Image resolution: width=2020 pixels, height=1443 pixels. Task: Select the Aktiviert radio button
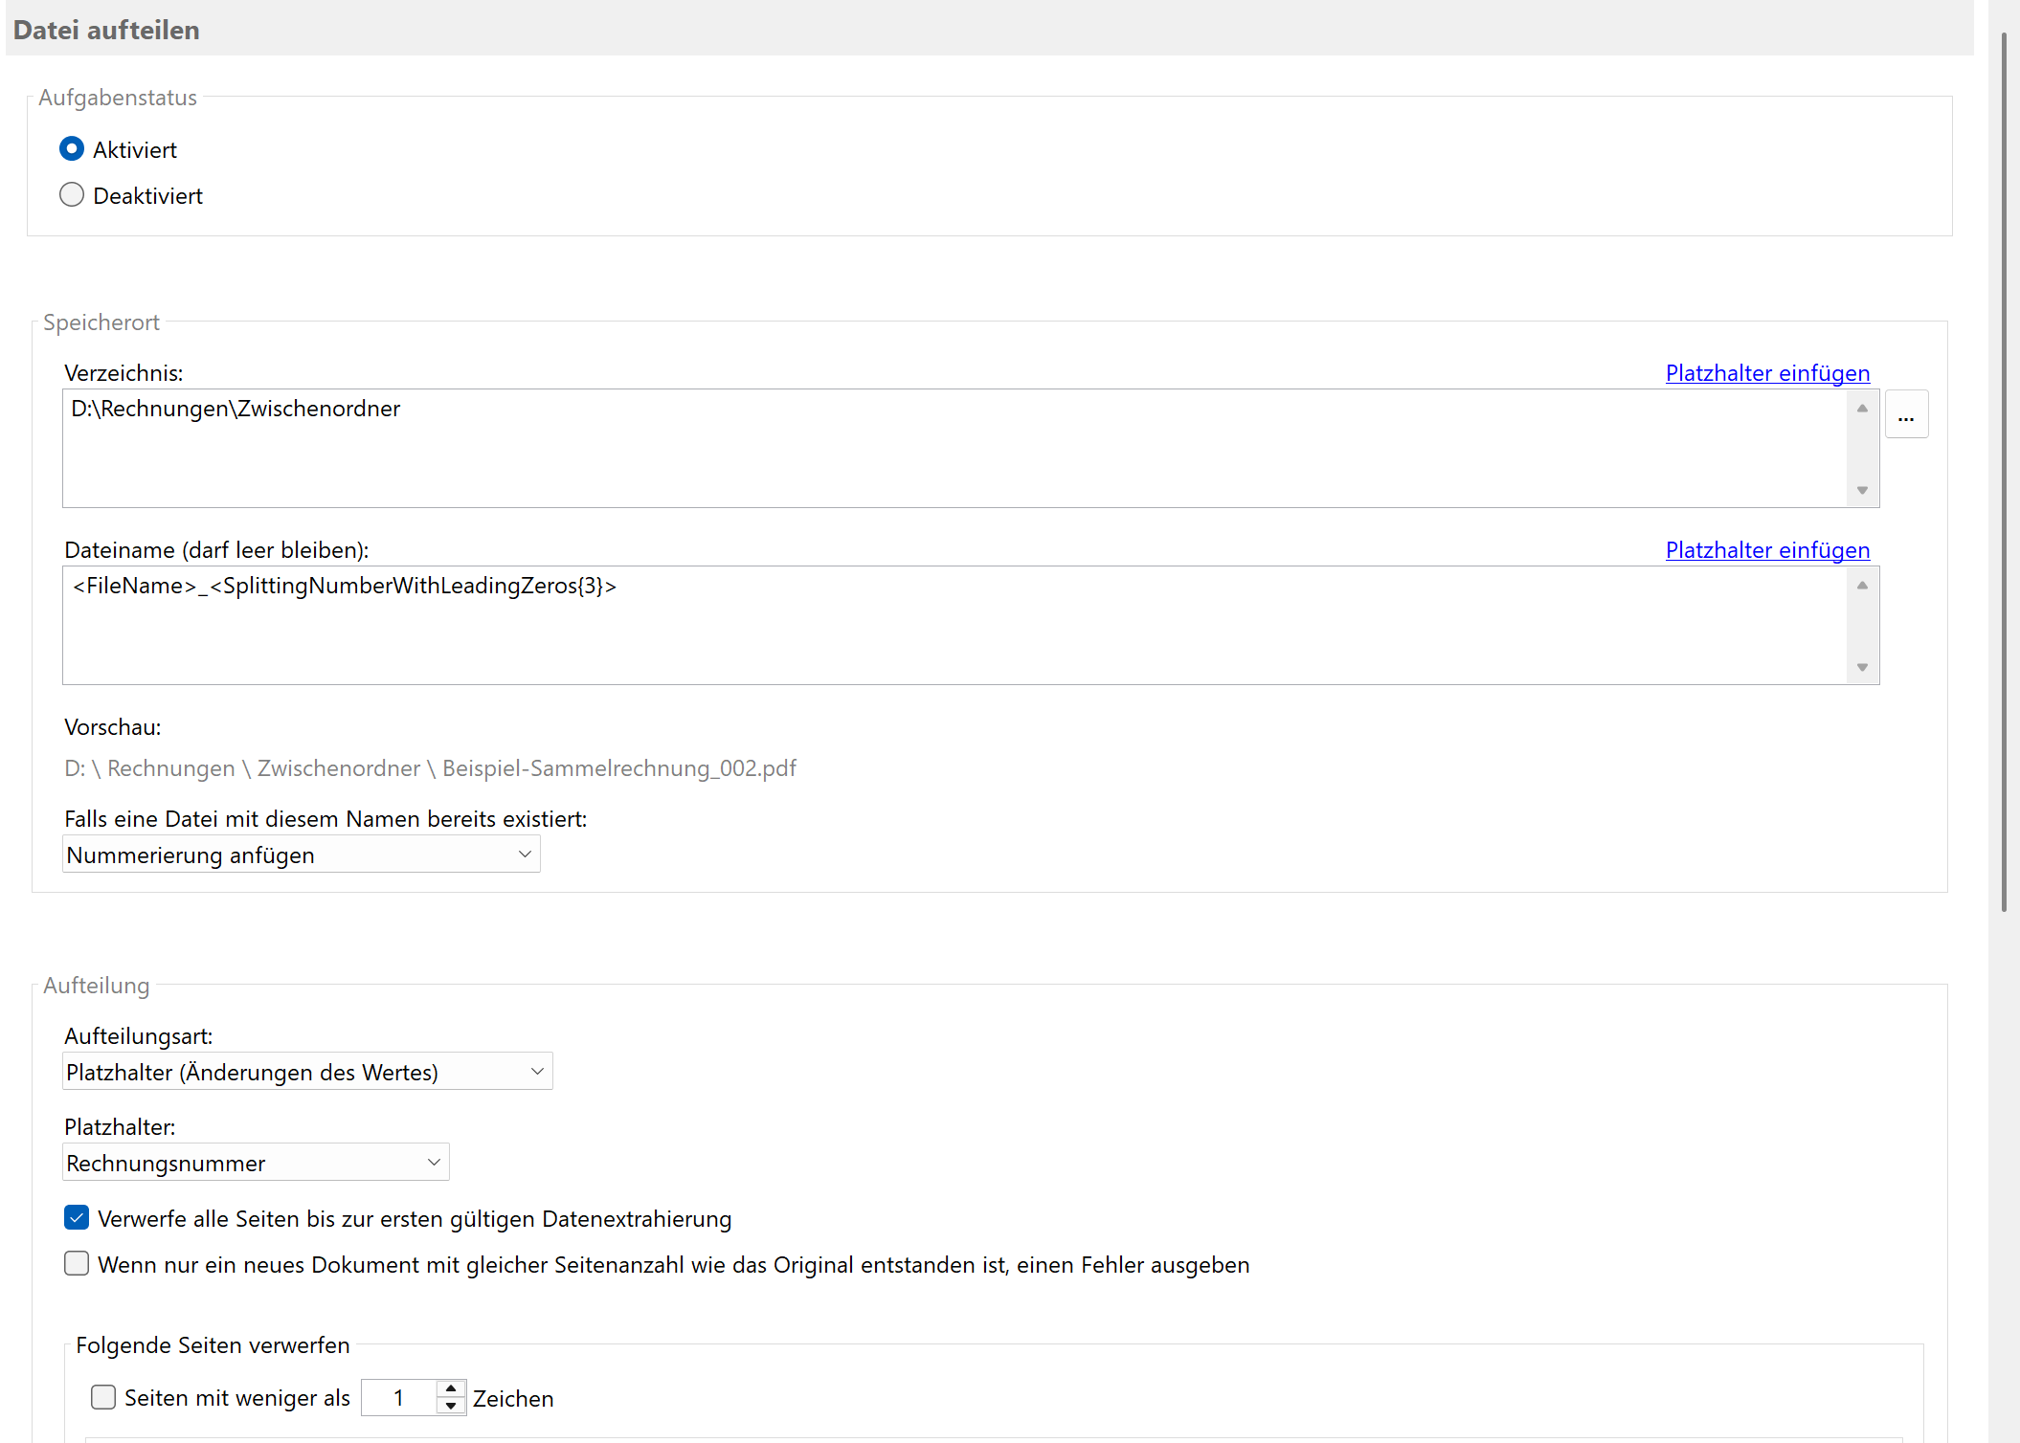(x=72, y=149)
